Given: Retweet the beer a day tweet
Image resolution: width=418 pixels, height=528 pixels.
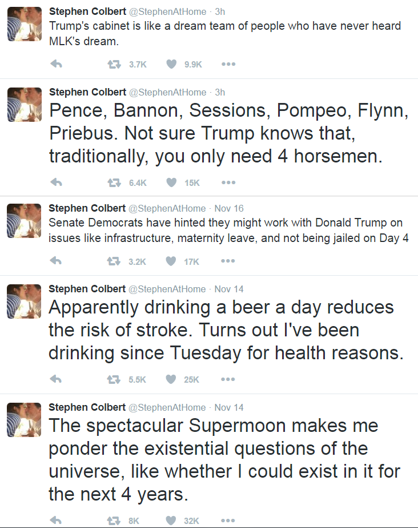Looking at the screenshot, I should tap(114, 379).
